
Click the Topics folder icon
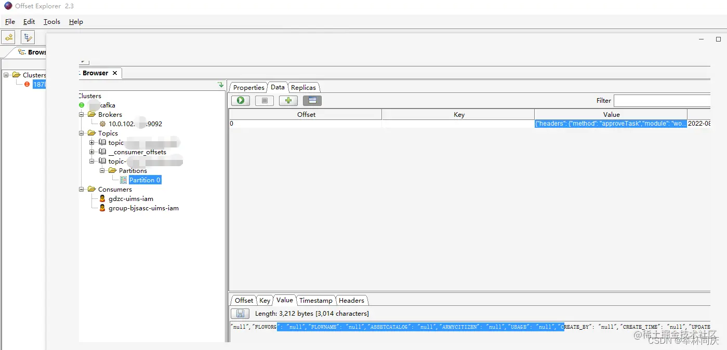tap(92, 133)
